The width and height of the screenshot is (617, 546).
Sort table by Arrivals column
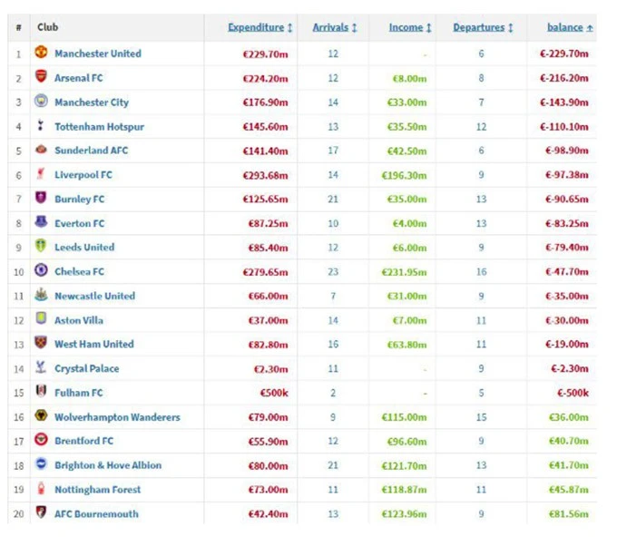[x=334, y=28]
